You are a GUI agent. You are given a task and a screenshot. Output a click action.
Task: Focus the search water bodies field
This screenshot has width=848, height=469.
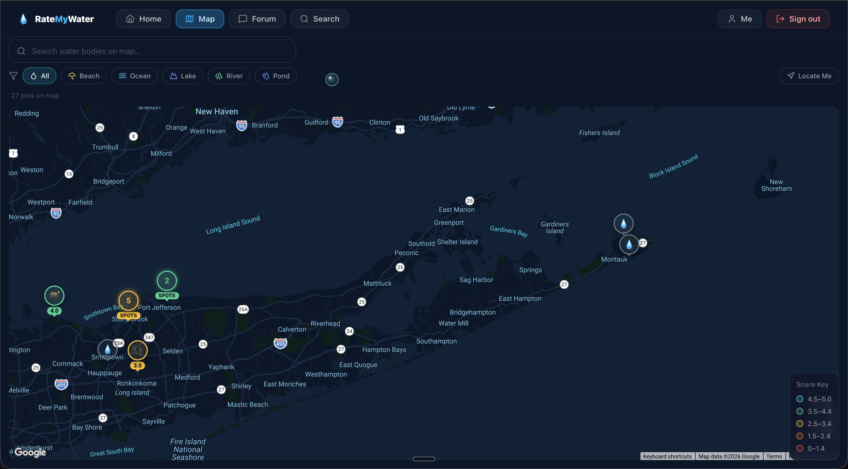click(x=153, y=51)
